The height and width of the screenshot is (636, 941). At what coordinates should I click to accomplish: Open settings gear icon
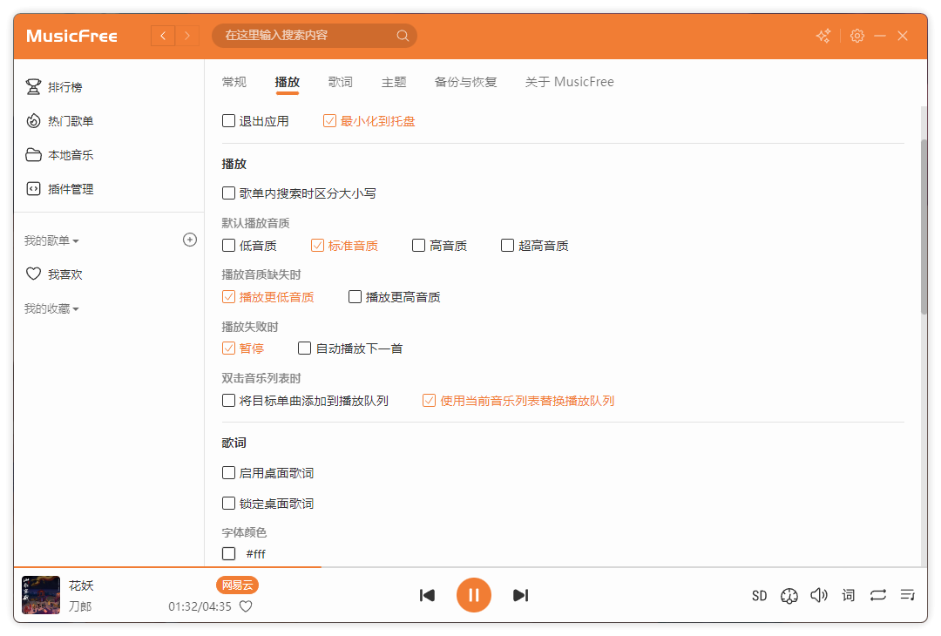pyautogui.click(x=857, y=36)
